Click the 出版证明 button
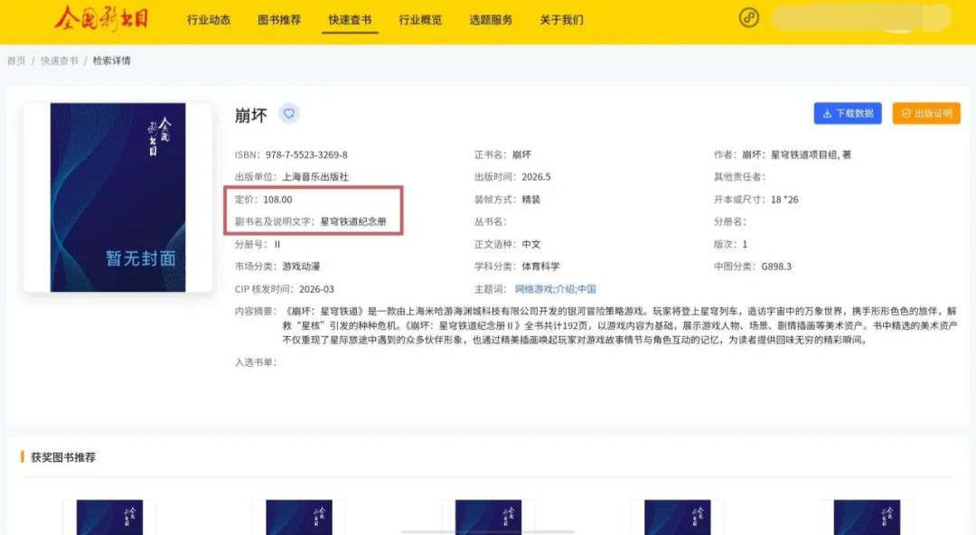The width and height of the screenshot is (976, 535). click(x=926, y=113)
